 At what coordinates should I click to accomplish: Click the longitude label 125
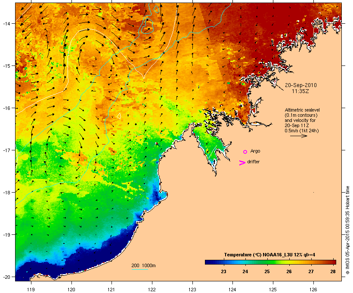tap(273, 290)
